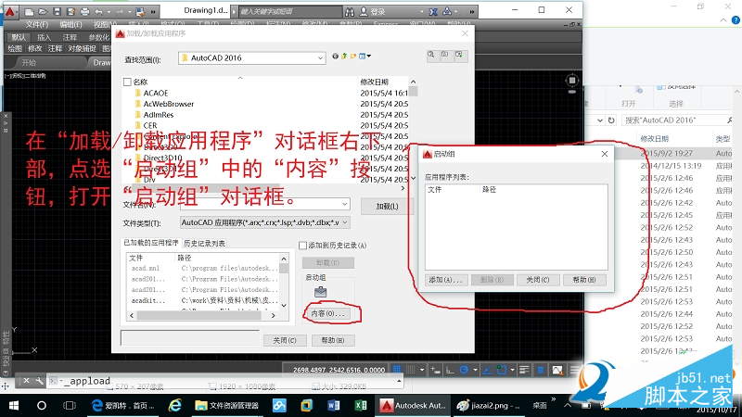Click the create new folder icon
742x417 pixels.
(x=353, y=56)
